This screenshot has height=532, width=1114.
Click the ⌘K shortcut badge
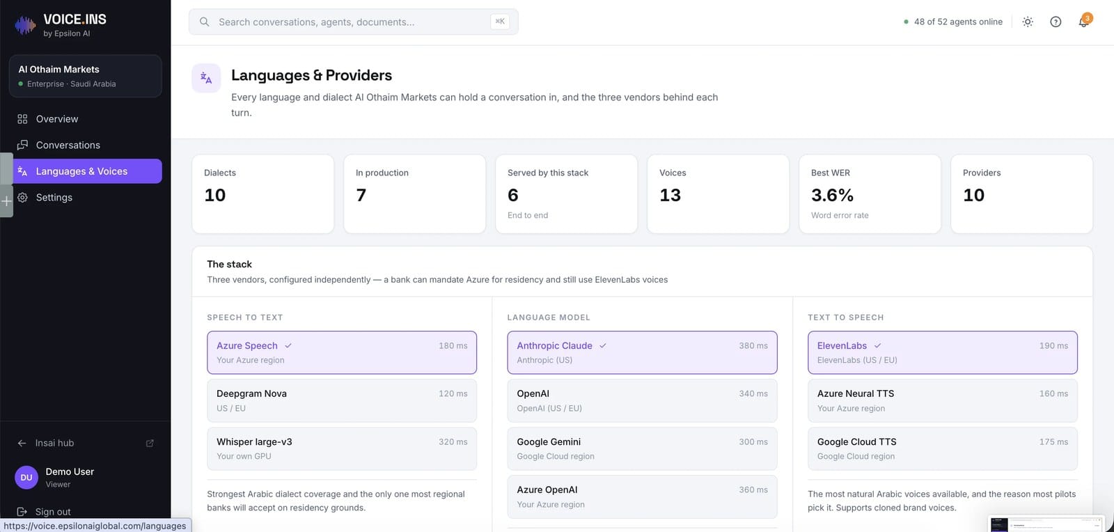(500, 22)
